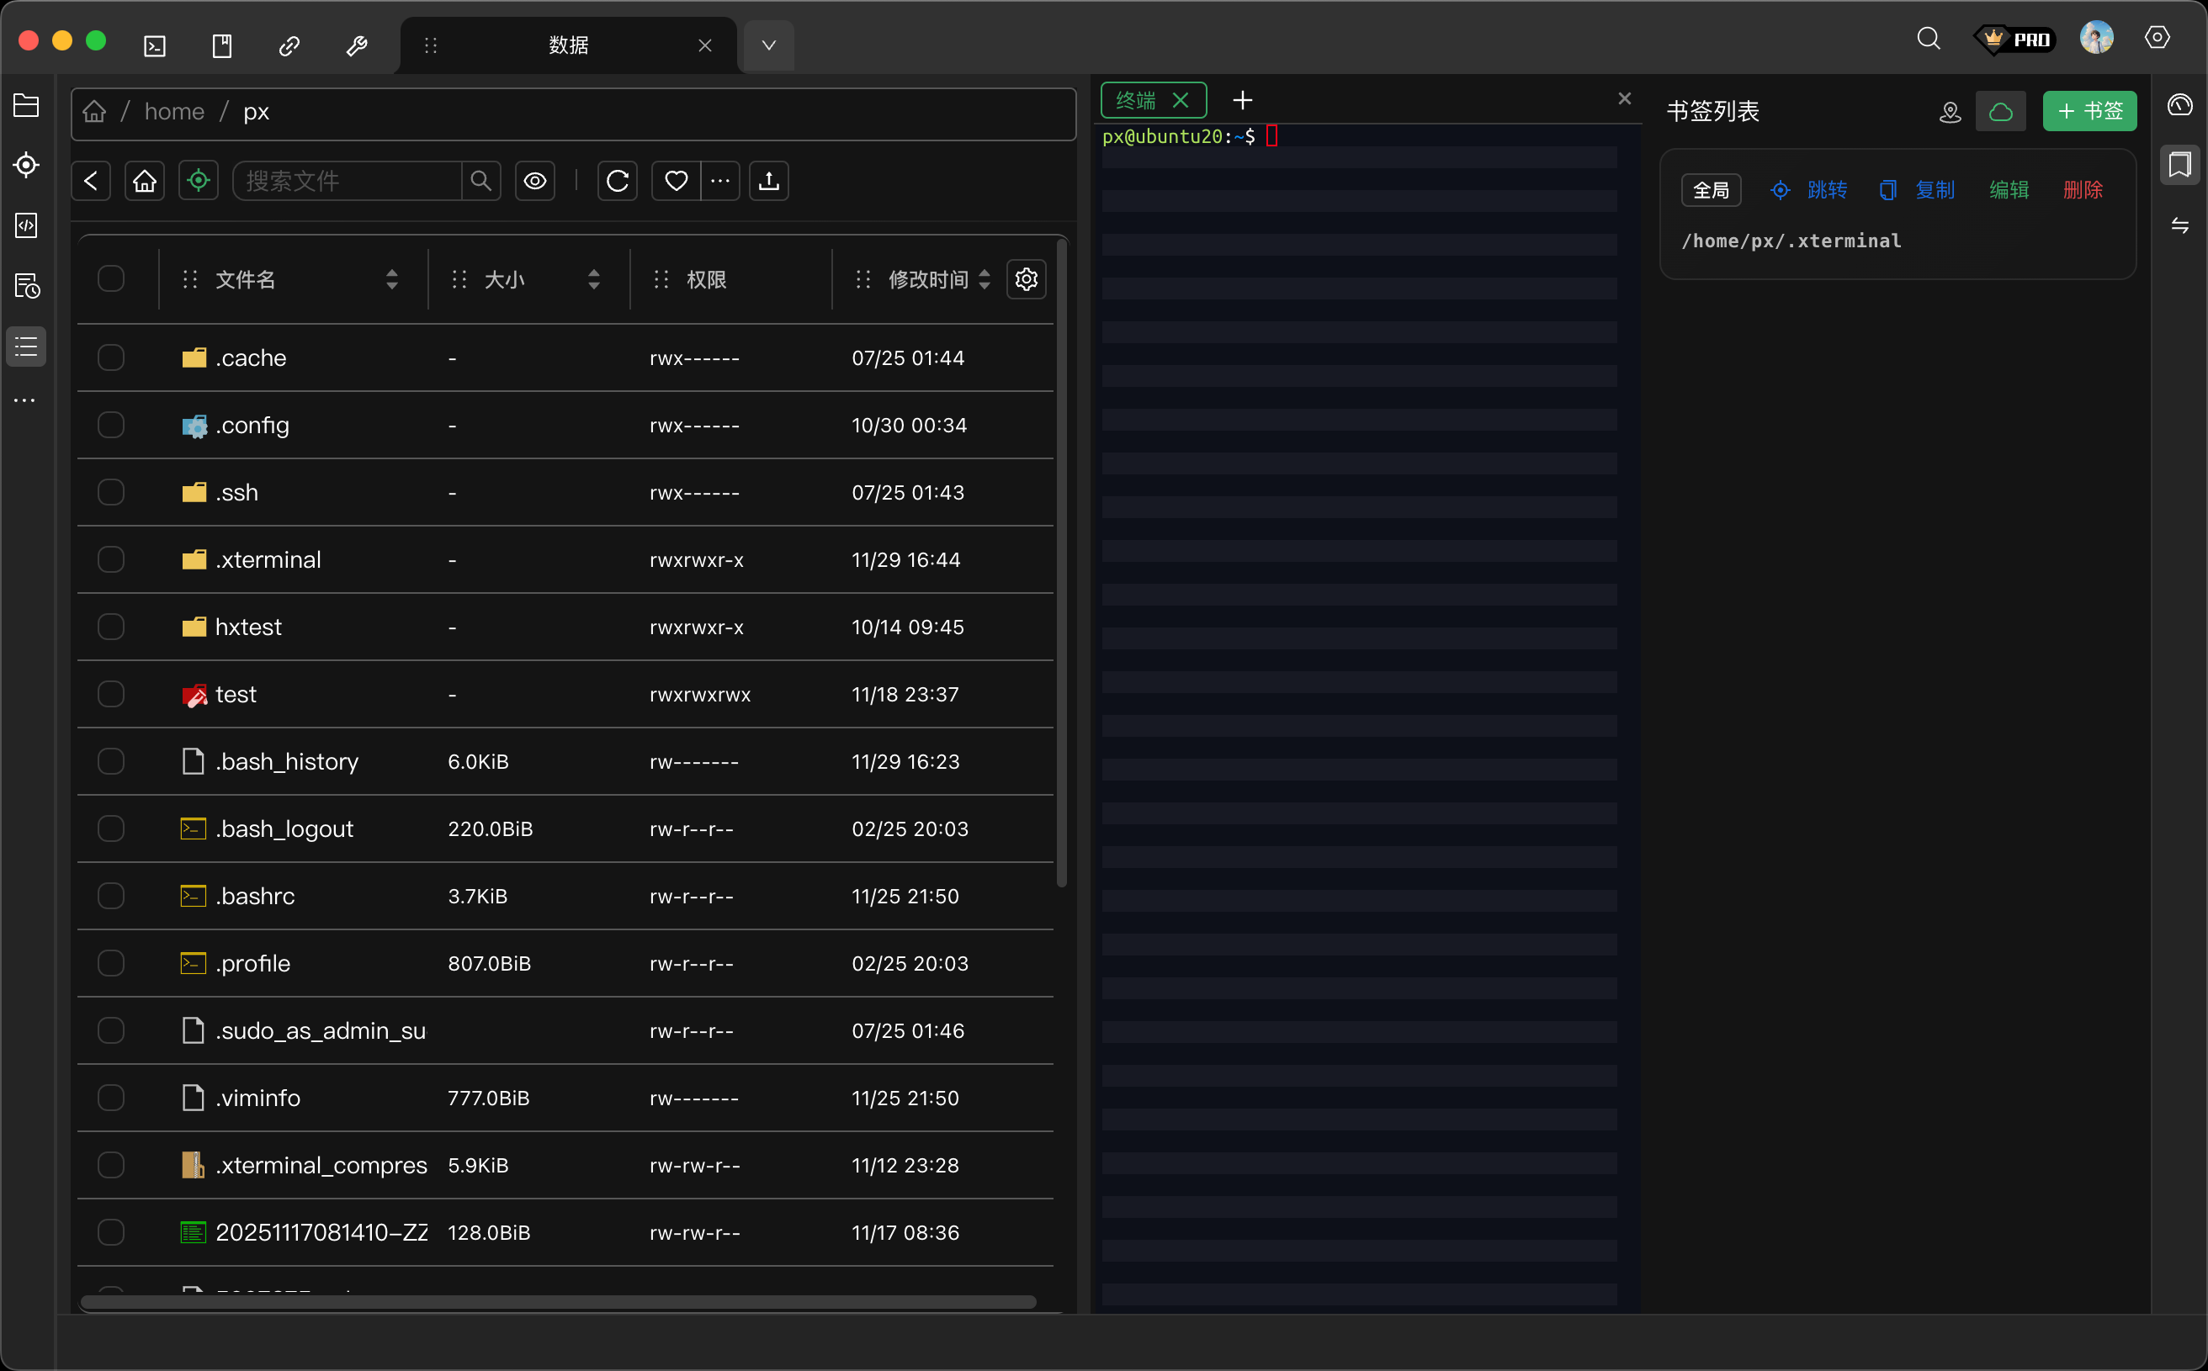2208x1371 pixels.
Task: Open the more options ellipsis in file toolbar
Action: 720,182
